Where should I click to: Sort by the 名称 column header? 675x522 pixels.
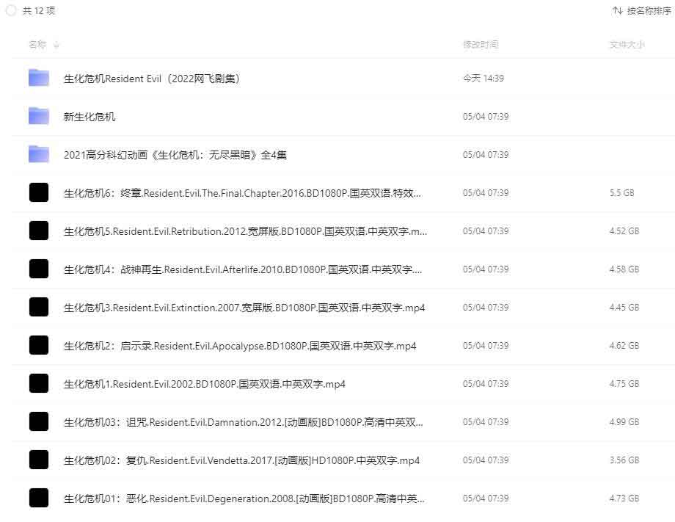[x=37, y=44]
